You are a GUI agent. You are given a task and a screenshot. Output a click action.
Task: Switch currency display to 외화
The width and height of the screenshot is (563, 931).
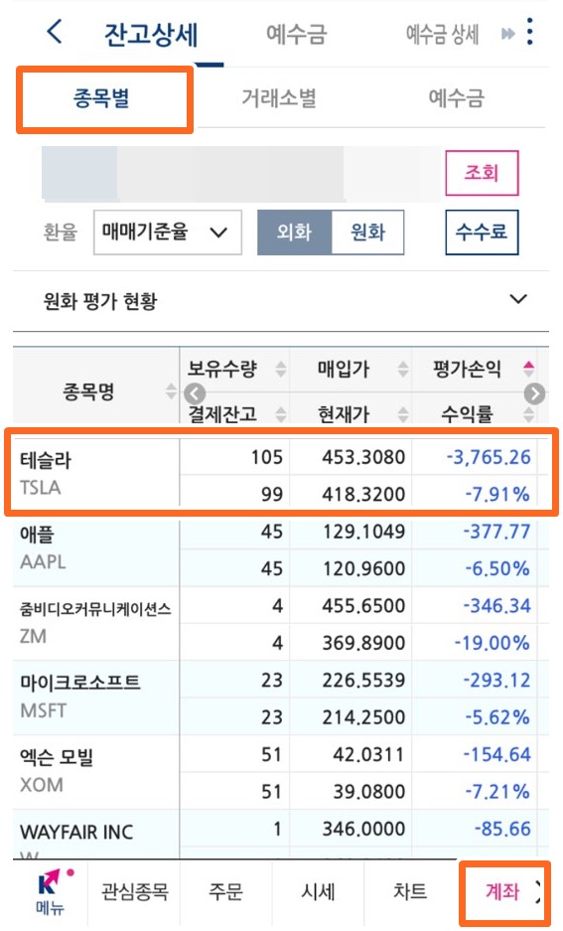(294, 233)
